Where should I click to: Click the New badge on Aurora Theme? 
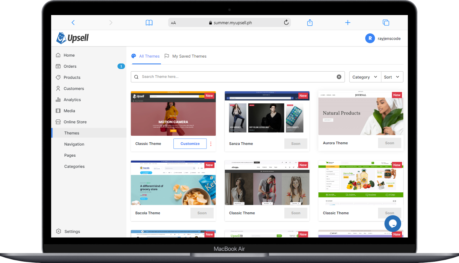pyautogui.click(x=397, y=95)
